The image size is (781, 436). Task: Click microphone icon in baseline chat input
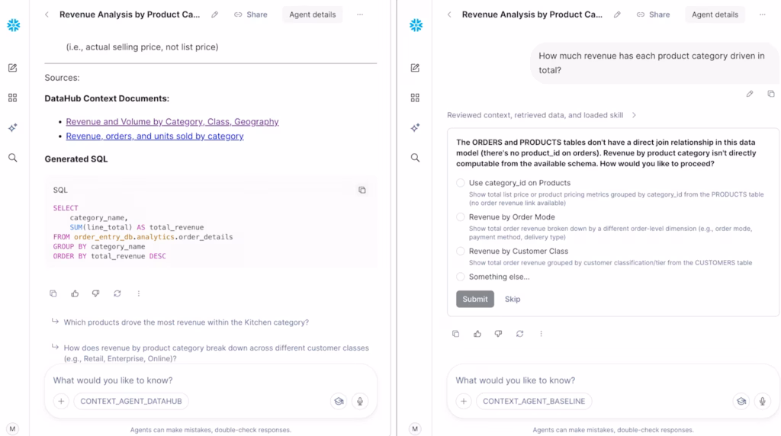(762, 401)
